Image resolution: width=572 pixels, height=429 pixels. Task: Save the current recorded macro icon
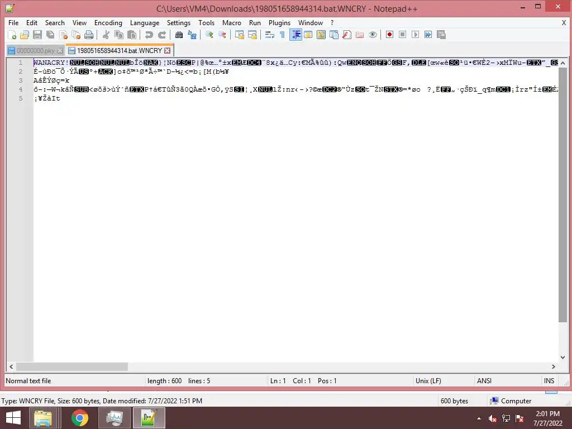[441, 35]
